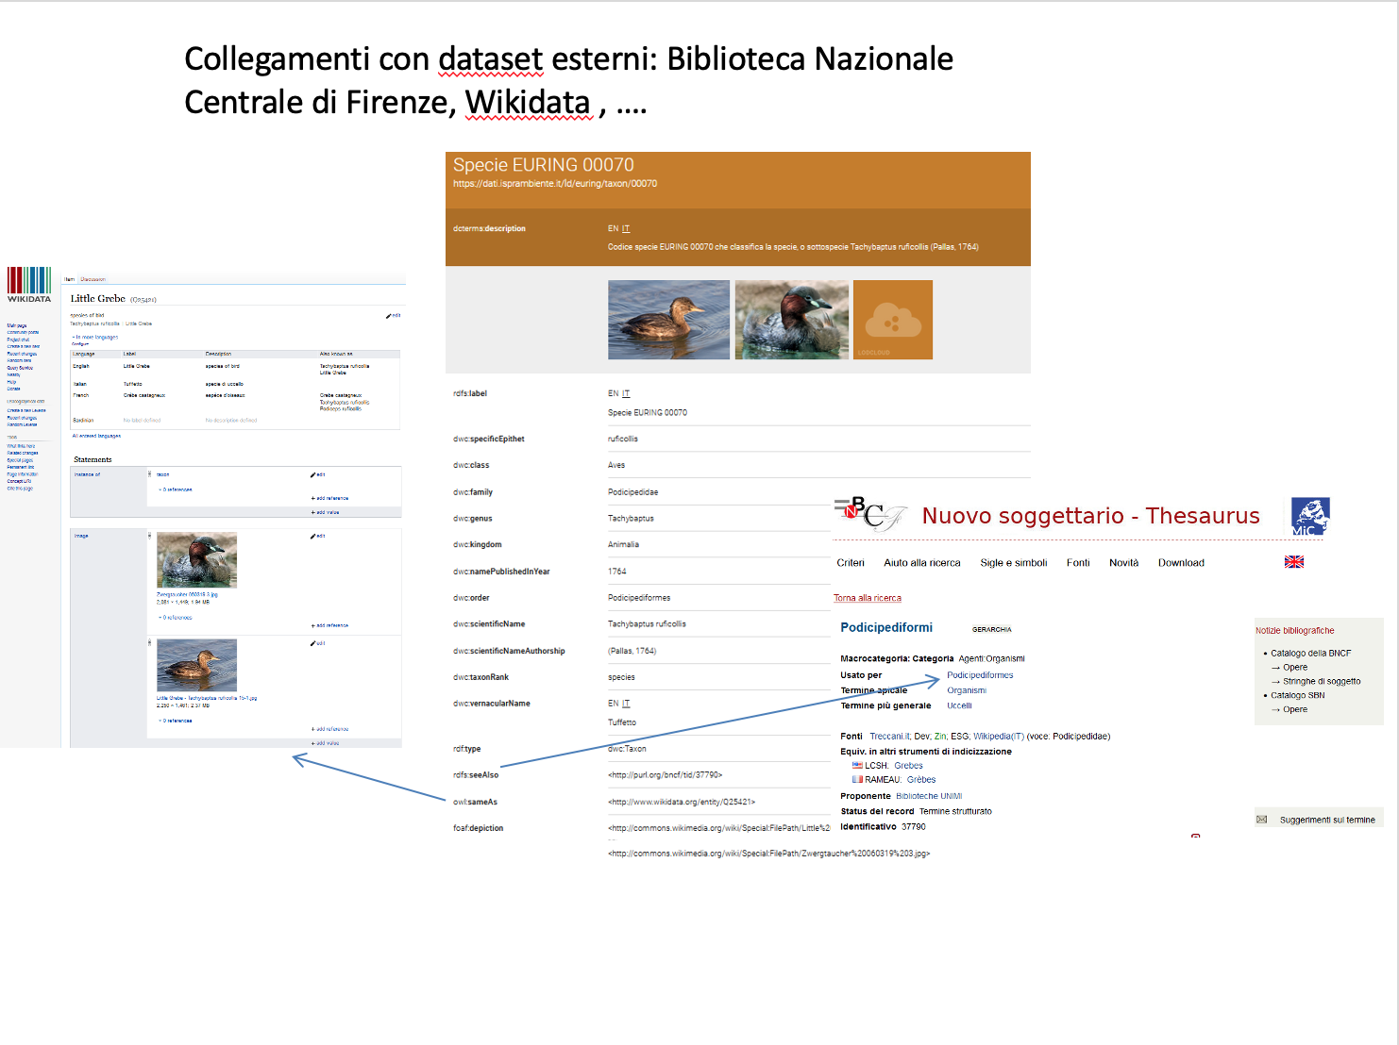Open the Download menu item
Viewport: 1399px width, 1045px height.
[1180, 563]
